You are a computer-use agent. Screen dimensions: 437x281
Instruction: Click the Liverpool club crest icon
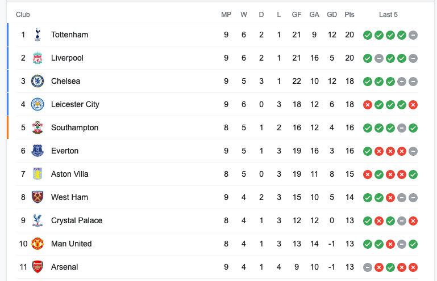pyautogui.click(x=38, y=58)
